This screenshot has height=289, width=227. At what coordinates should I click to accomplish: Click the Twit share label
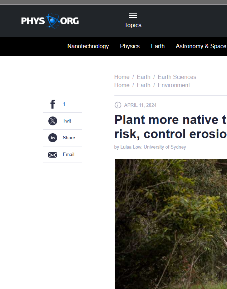point(67,121)
